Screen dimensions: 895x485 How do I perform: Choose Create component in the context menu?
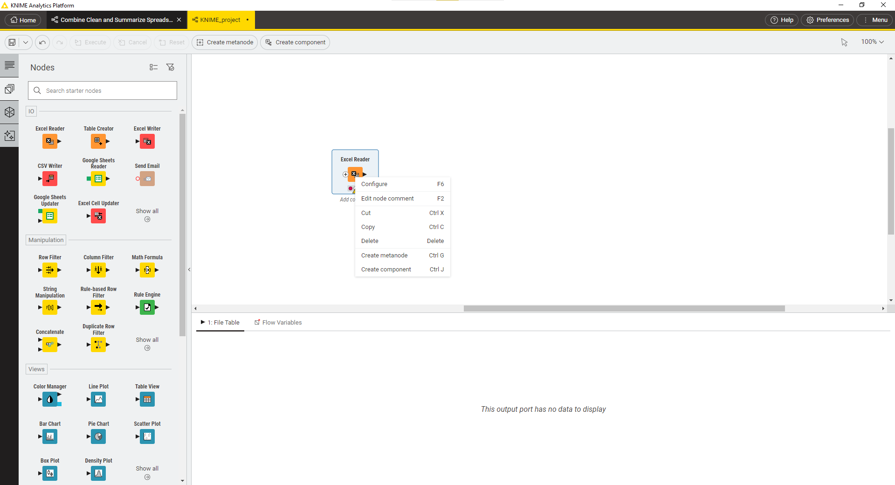click(403, 270)
